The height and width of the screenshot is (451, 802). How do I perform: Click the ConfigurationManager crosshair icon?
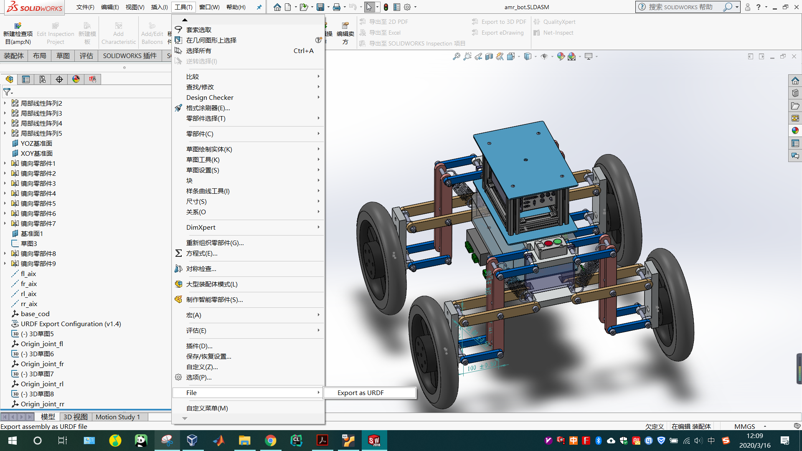click(x=59, y=79)
